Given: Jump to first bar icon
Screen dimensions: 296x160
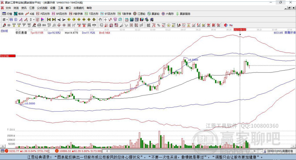Looking at the screenshot, I should [x=49, y=20].
